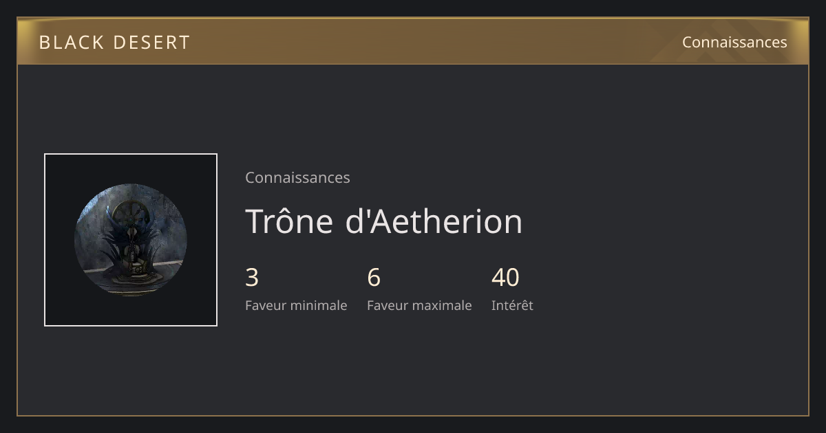Screen dimensions: 826x433
Task: Select Connaissances in the header banner
Action: tap(734, 42)
